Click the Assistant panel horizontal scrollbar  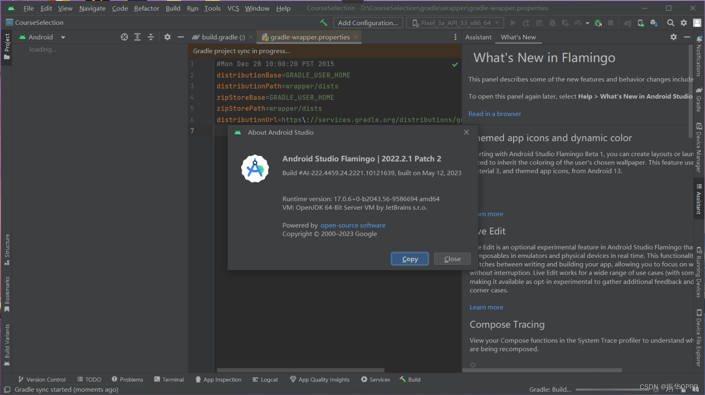click(x=542, y=370)
